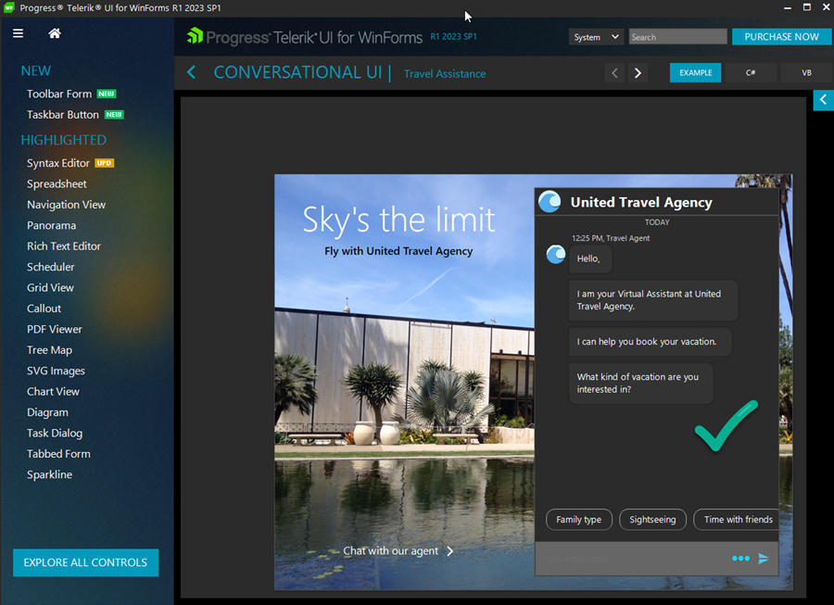The image size is (834, 605).
Task: Open the Rich Text Editor demo
Action: pos(64,246)
